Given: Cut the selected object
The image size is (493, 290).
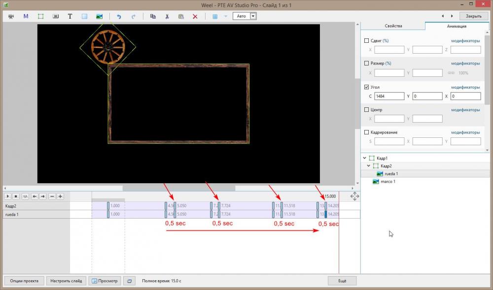Looking at the screenshot, I should point(167,16).
